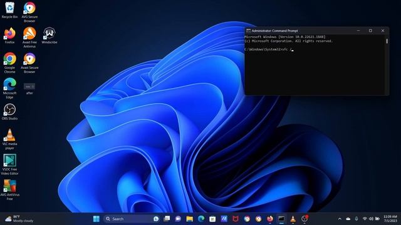Minimize the Command Prompt window
Image resolution: width=401 pixels, height=225 pixels.
(358, 31)
